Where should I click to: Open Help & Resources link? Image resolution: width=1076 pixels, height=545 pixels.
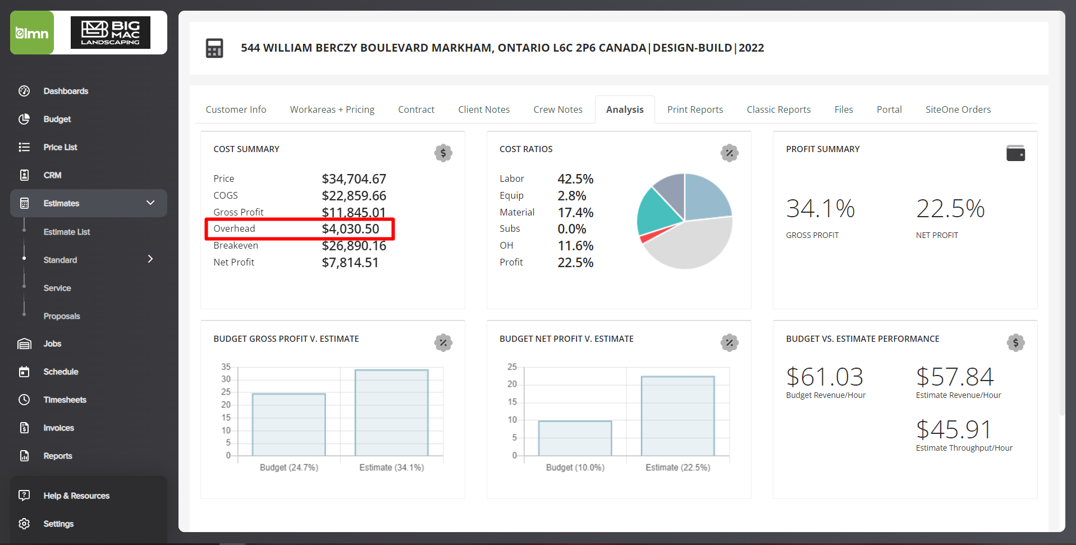click(x=76, y=496)
